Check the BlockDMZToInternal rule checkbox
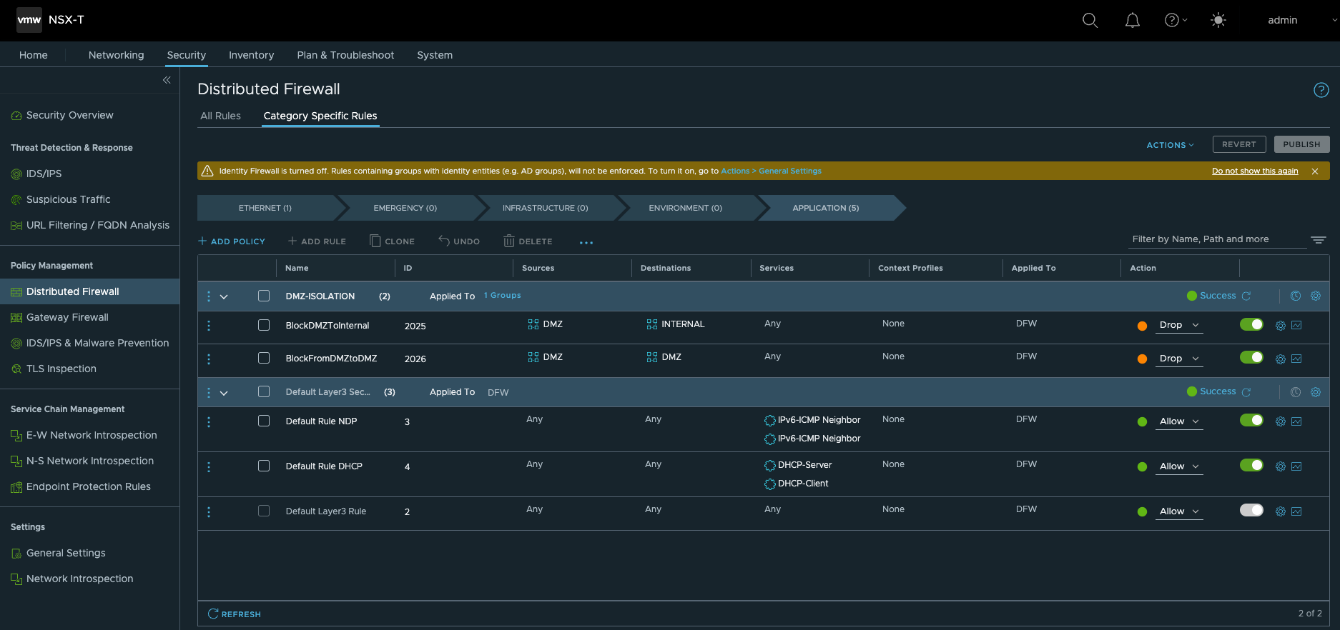This screenshot has width=1340, height=630. [x=264, y=325]
